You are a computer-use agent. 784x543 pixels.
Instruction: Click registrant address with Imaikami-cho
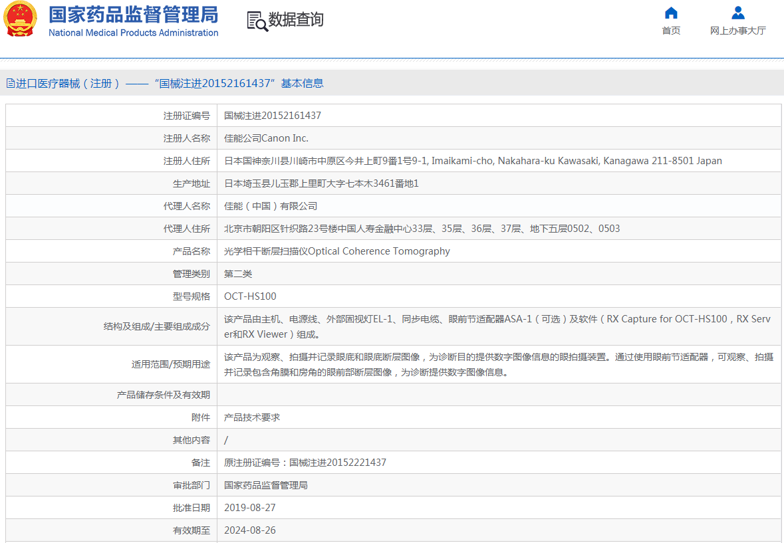pyautogui.click(x=473, y=161)
